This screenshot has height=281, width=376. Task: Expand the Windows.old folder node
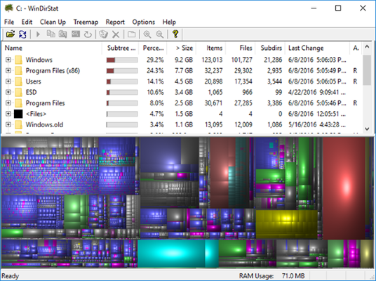tap(8, 124)
